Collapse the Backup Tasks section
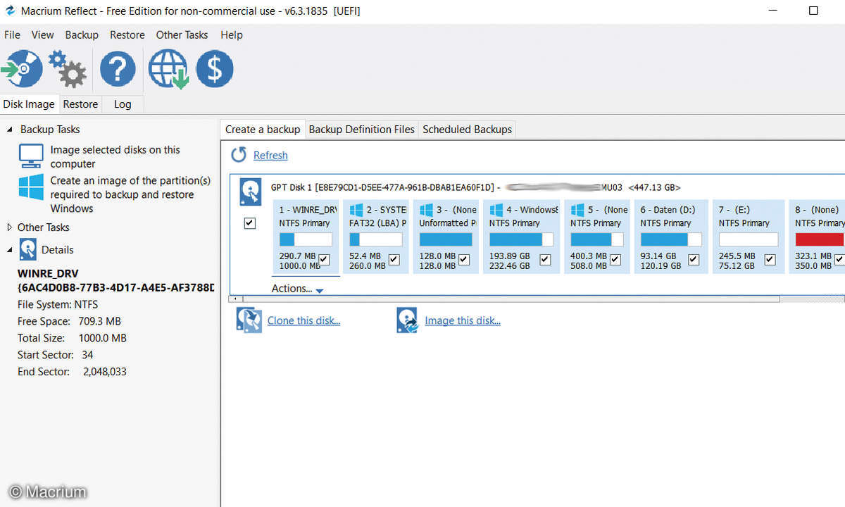Screen dimensions: 845x507 pos(10,130)
